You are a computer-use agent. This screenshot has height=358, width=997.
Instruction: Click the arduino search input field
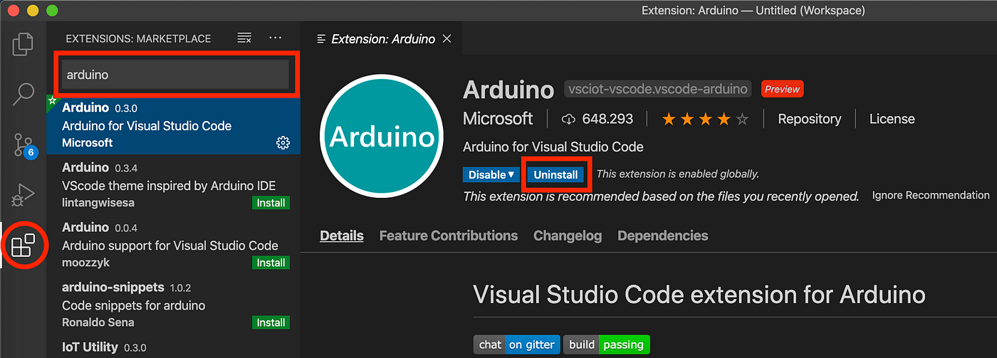tap(175, 74)
